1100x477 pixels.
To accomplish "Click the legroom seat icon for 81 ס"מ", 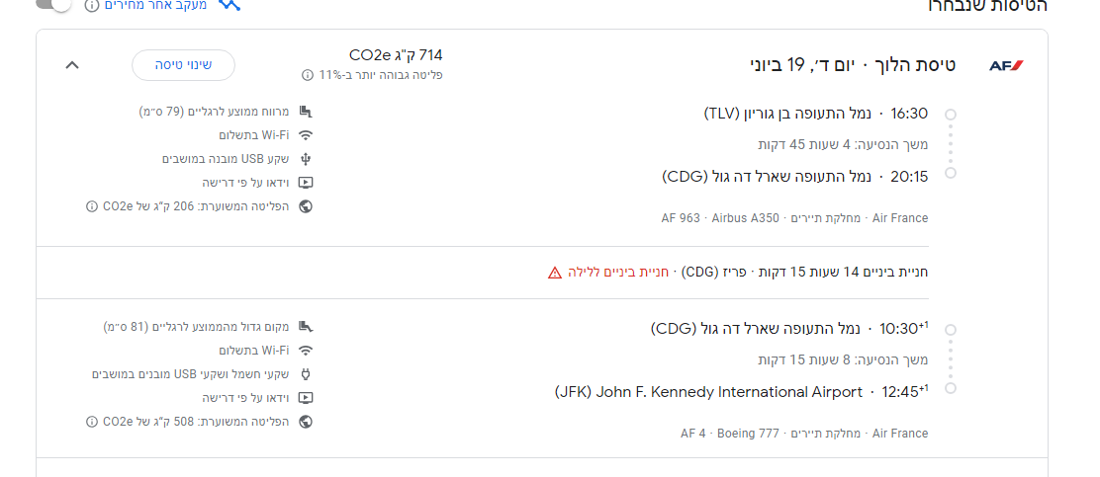I will [306, 327].
